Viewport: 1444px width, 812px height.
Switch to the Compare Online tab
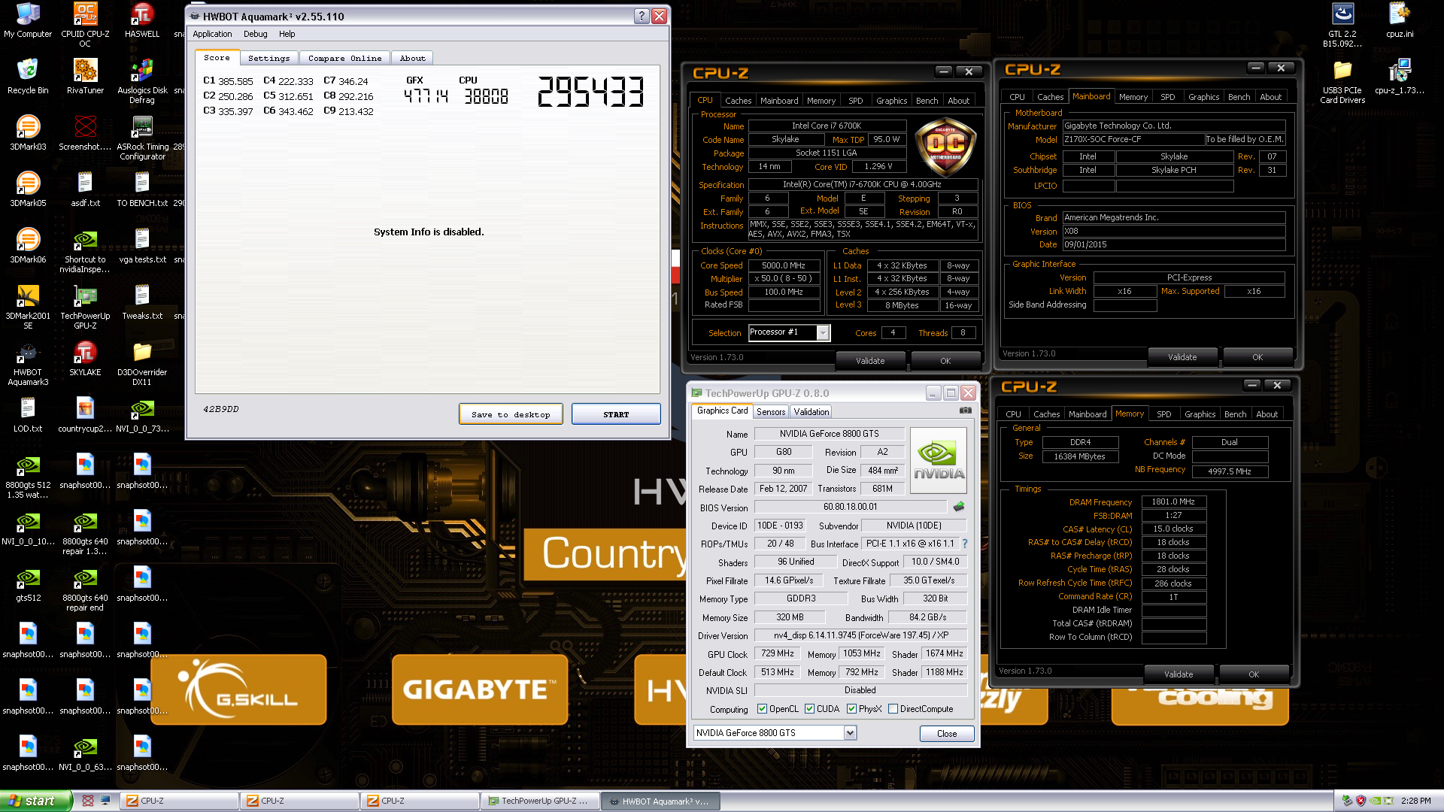point(344,58)
